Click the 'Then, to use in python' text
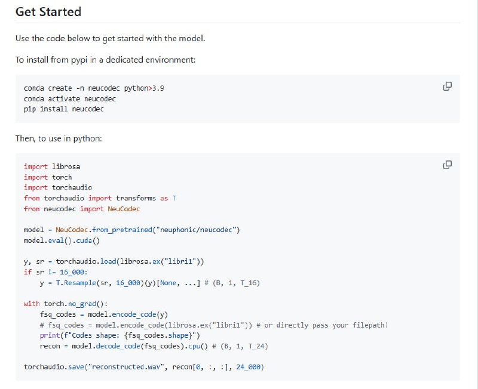This screenshot has height=389, width=478. click(x=59, y=138)
